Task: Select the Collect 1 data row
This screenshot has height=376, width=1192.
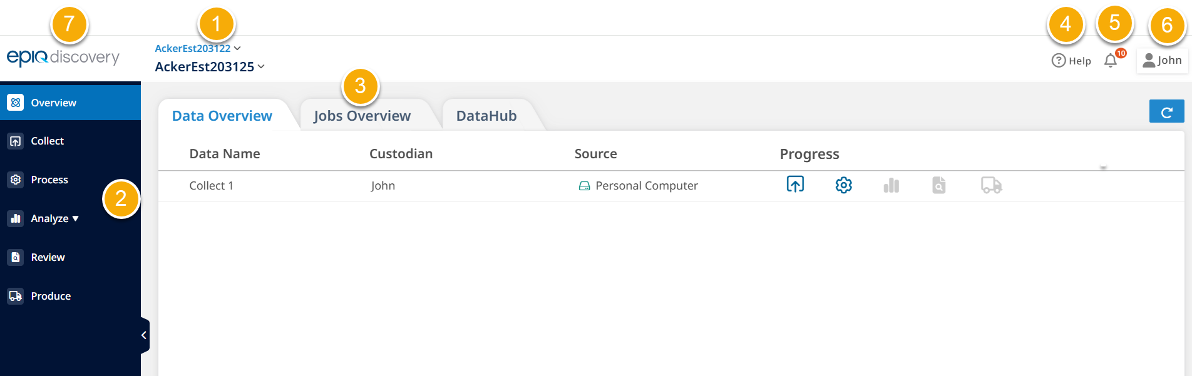Action: coord(211,186)
